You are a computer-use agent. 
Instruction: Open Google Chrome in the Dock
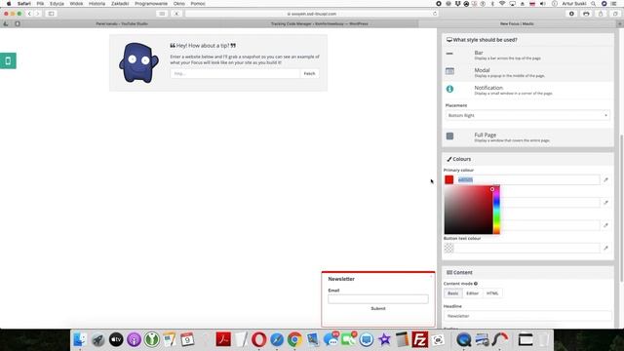coord(294,339)
